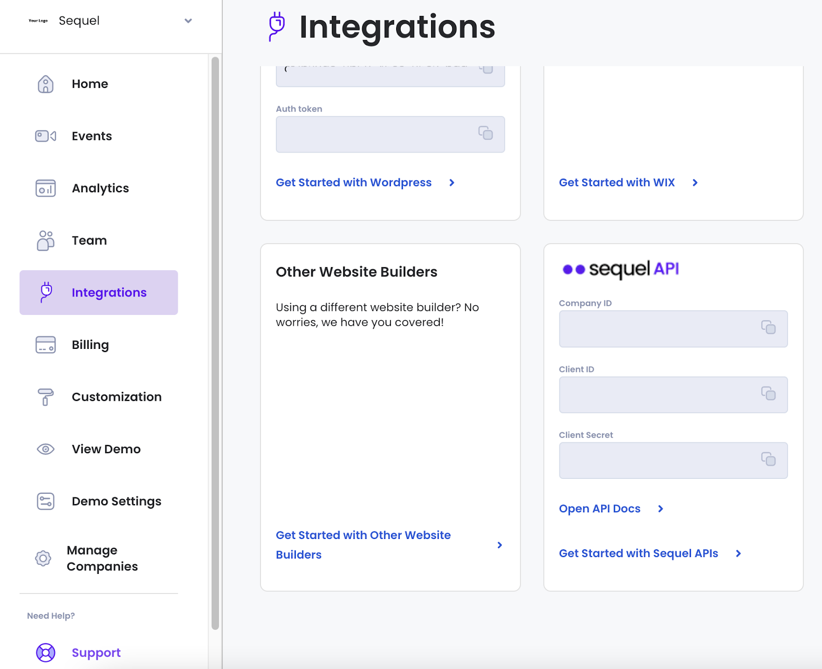Open the Customization page
822x669 pixels.
click(x=117, y=397)
